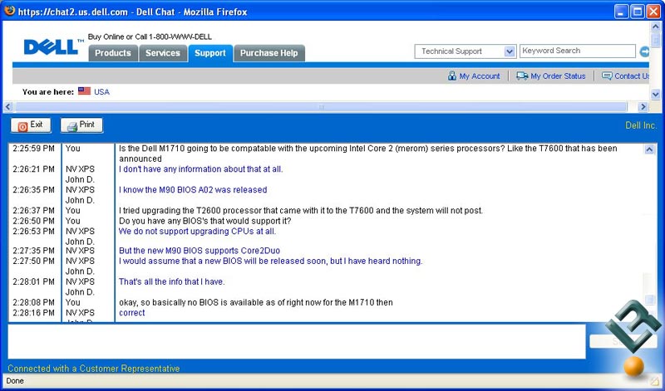Click the horizontal scrollbar thumb

pyautogui.click(x=321, y=107)
